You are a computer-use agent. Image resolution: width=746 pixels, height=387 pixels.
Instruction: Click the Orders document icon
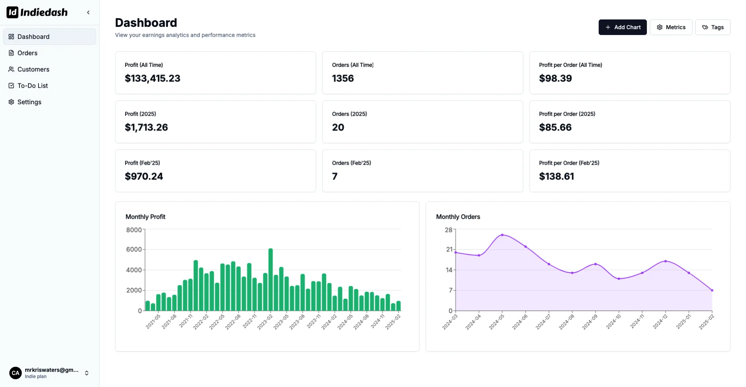click(x=11, y=53)
